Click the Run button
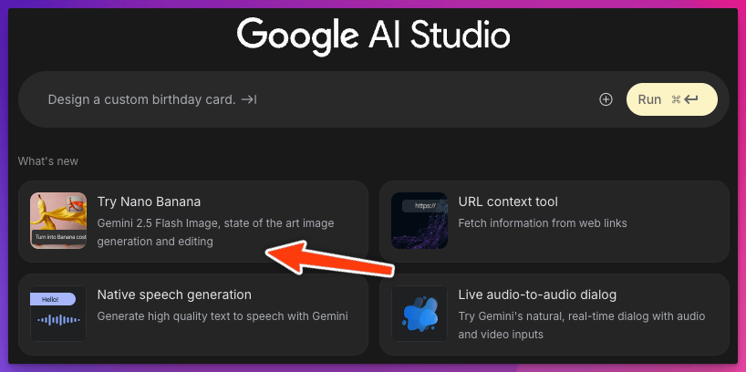This screenshot has height=372, width=746. (672, 99)
